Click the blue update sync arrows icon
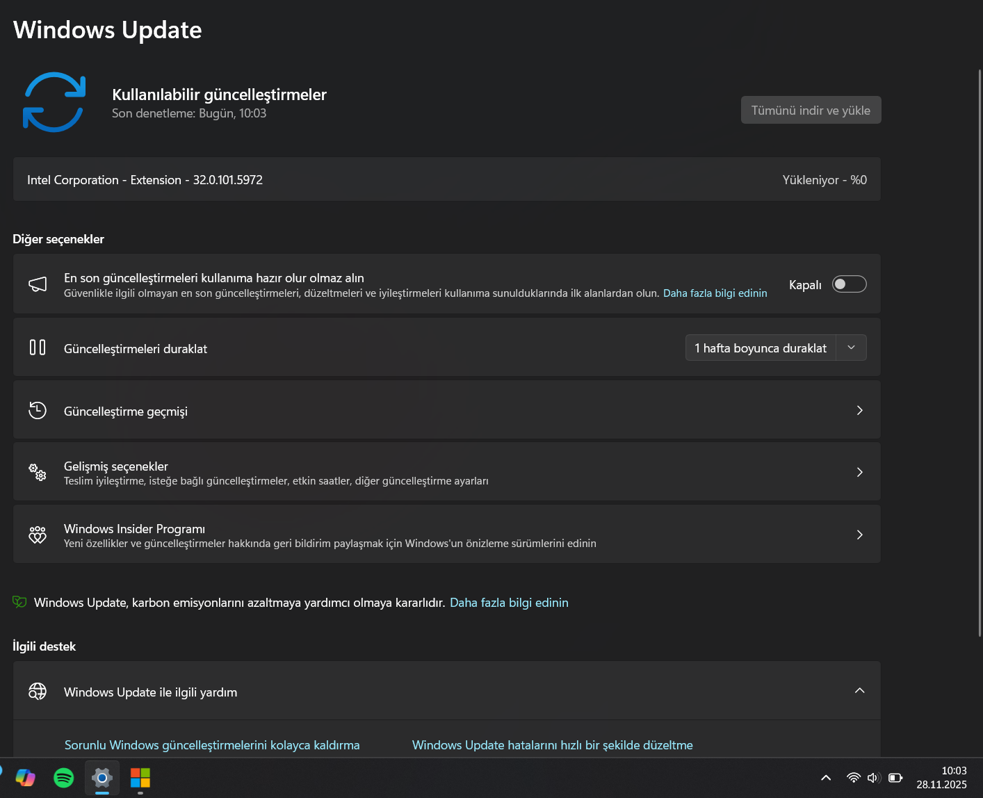 pos(54,102)
